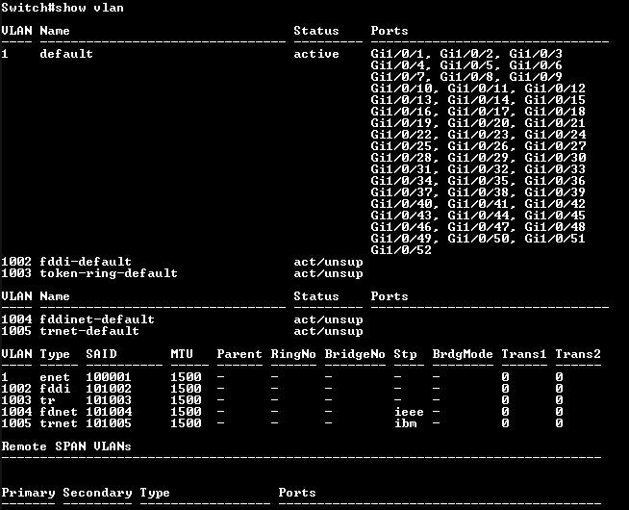Select port Gi1/0/49
629x510 pixels.
[401, 239]
